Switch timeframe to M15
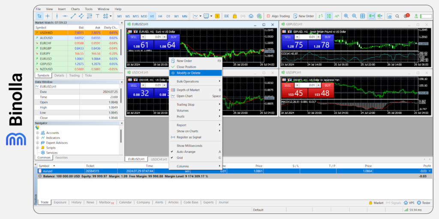Viewport: 439px width, 219px height. pos(136,16)
